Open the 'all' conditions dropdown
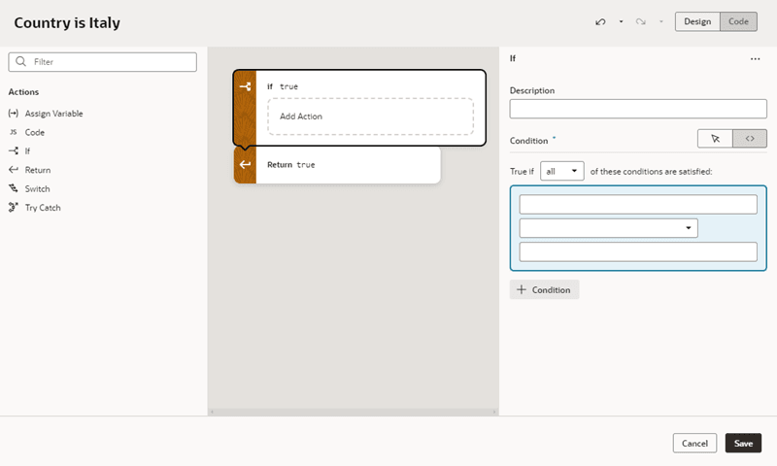777x466 pixels. [562, 171]
